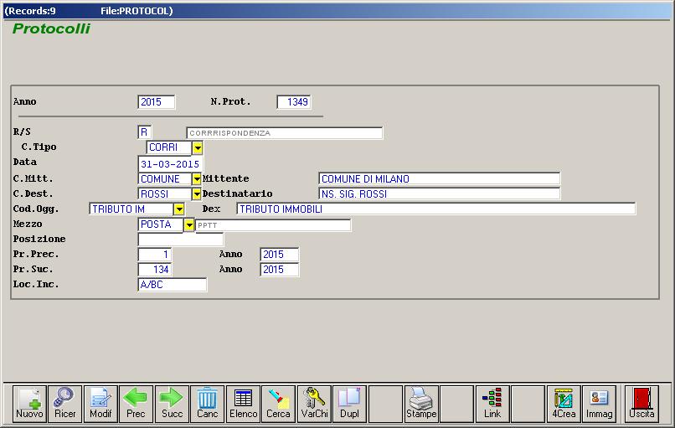Screen dimensions: 675x428
Task: Click the N.Prot. number field
Action: point(294,102)
